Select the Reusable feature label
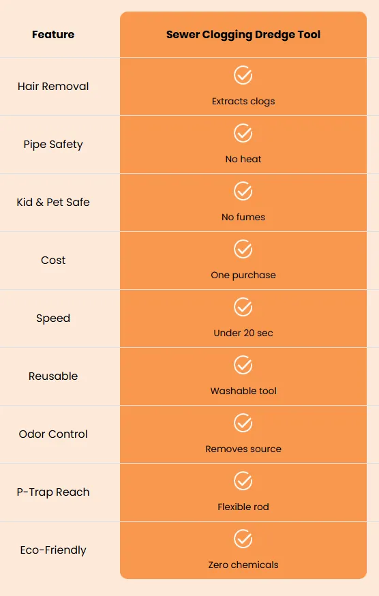This screenshot has width=379, height=596. pos(53,376)
